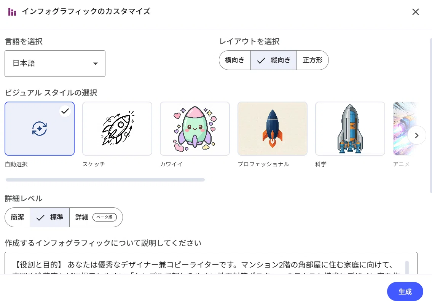Close the infographic customize dialog

point(416,12)
